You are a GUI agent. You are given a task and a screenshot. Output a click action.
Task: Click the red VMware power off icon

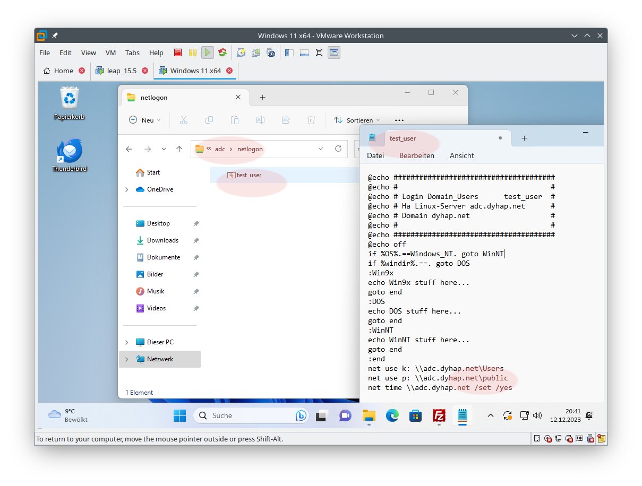pos(178,53)
